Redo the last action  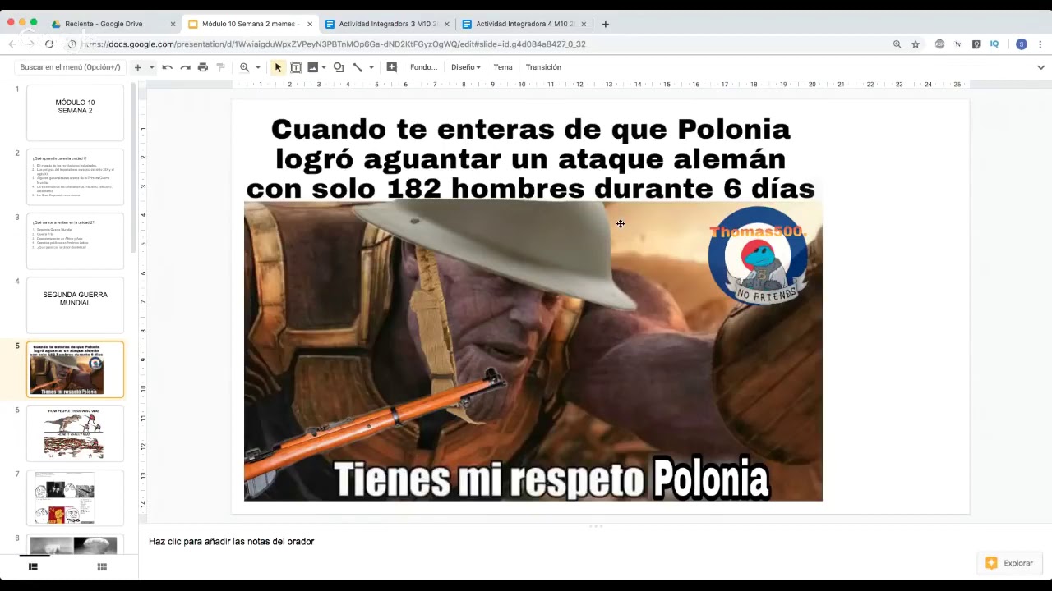[185, 67]
